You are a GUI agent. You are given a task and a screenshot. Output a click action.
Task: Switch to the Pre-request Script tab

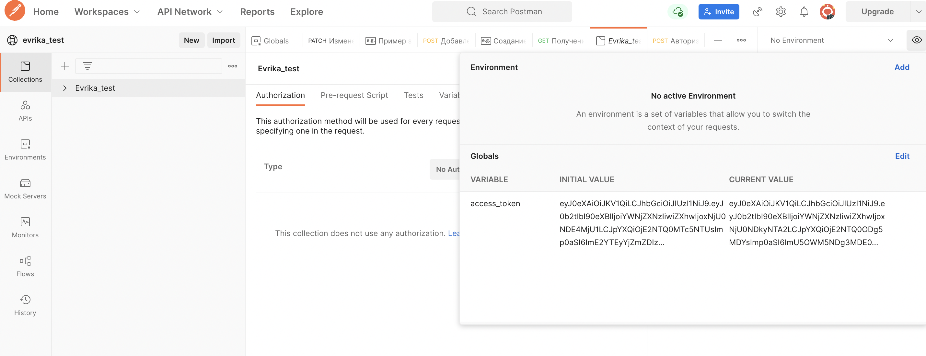point(354,95)
